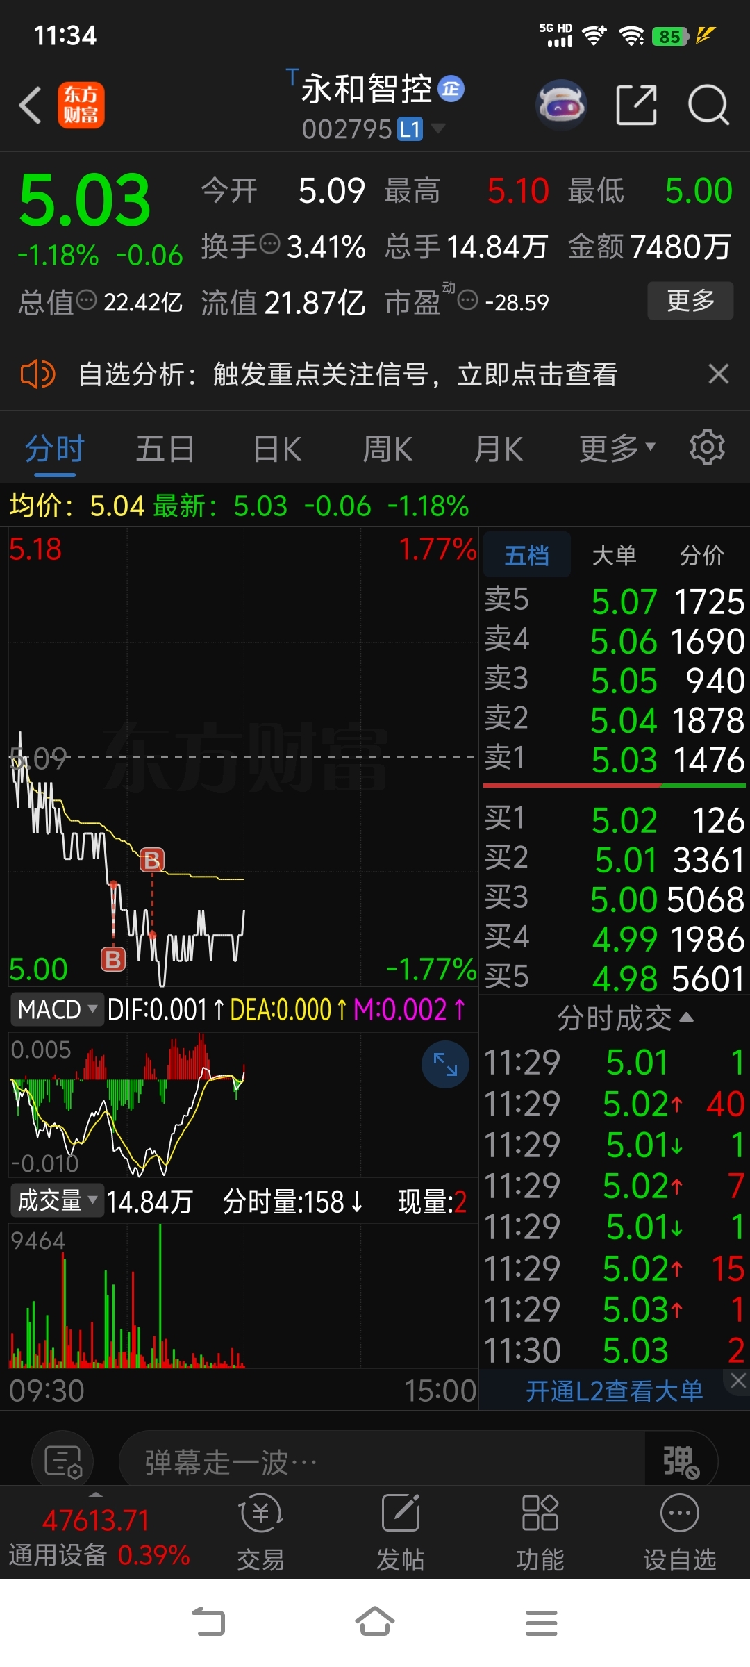
Task: Tap the large 5.03 current price
Action: pos(85,200)
